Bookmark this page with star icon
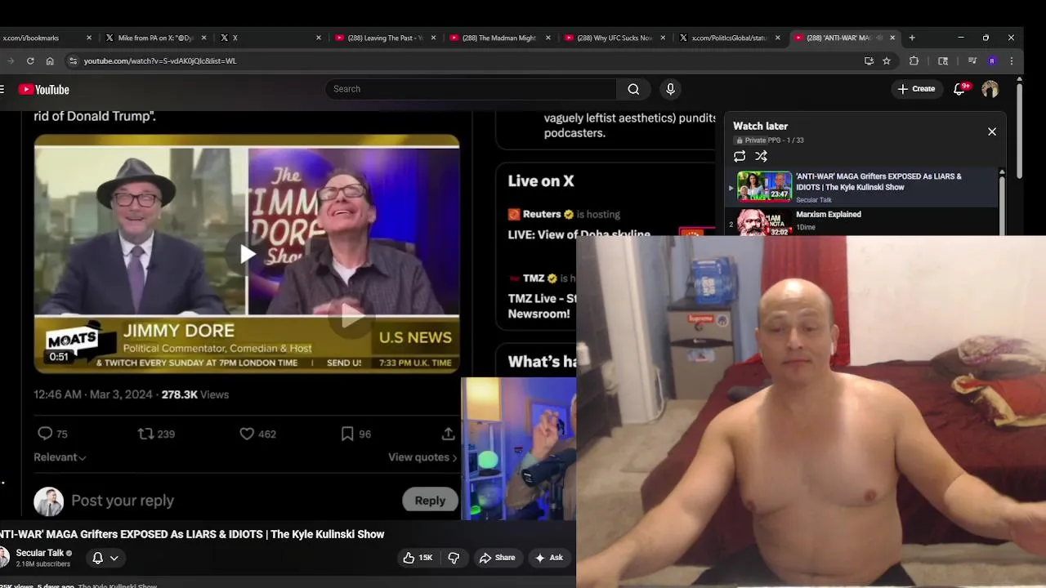Image resolution: width=1046 pixels, height=588 pixels. coord(887,60)
